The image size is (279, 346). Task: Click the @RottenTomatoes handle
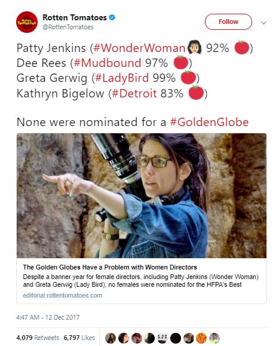coord(68,27)
